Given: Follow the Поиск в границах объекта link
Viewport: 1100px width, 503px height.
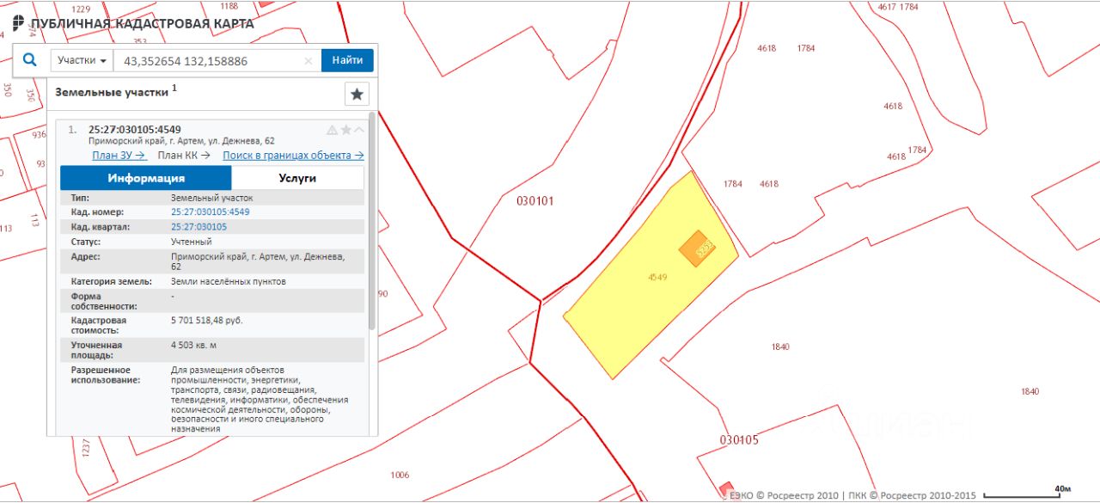Looking at the screenshot, I should click(x=293, y=156).
